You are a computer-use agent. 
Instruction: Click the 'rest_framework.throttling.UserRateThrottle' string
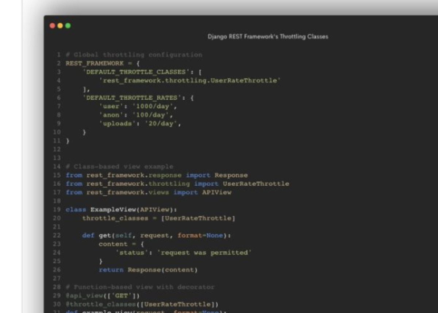pyautogui.click(x=189, y=81)
